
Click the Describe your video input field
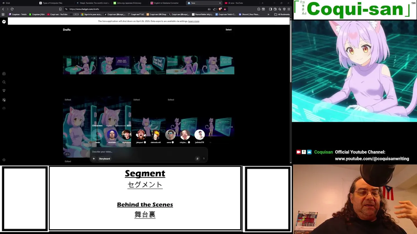148,152
